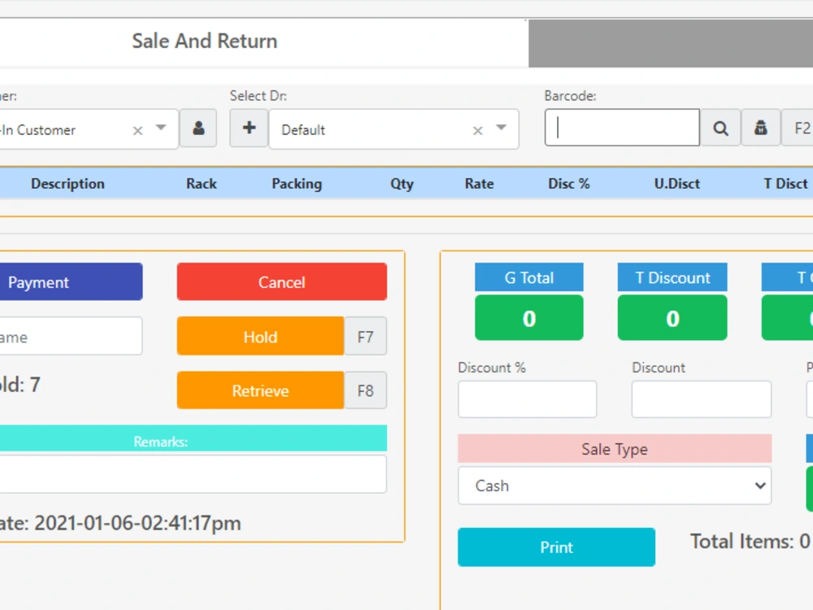Click the Discount amount input field
Viewport: 813px width, 610px height.
pyautogui.click(x=701, y=399)
